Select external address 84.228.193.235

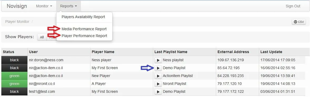[x=230, y=76]
